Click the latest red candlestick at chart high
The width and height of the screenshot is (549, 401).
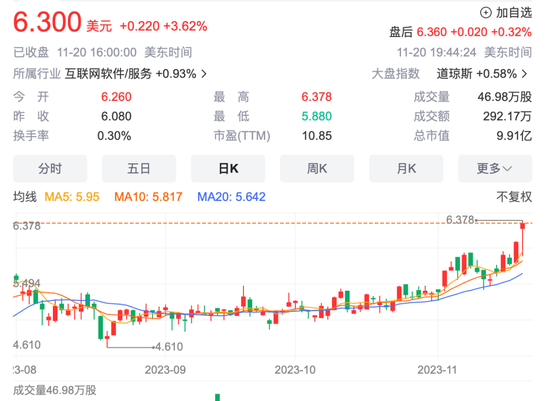click(x=523, y=240)
